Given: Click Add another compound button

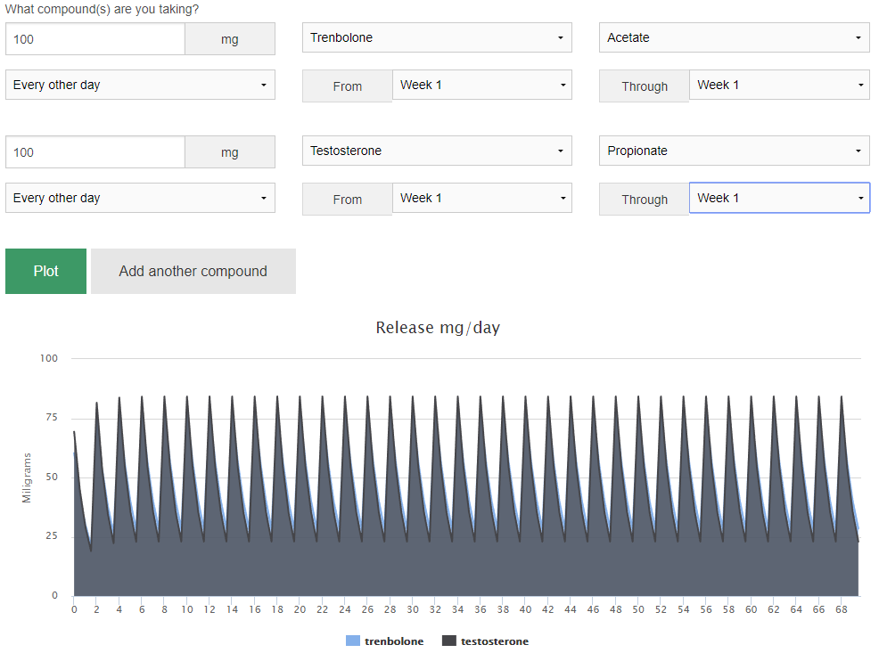Looking at the screenshot, I should point(193,271).
